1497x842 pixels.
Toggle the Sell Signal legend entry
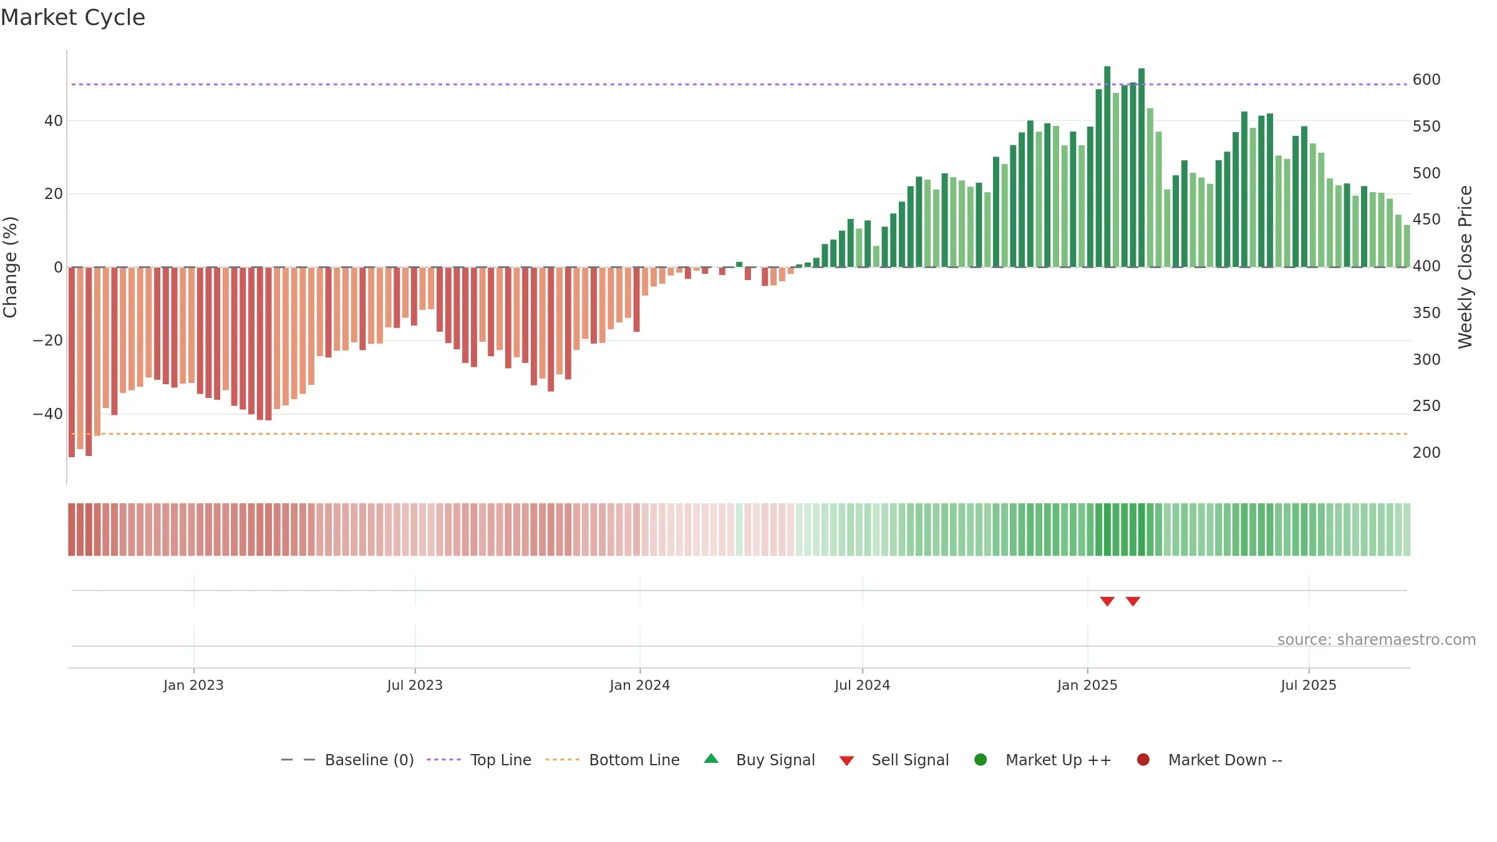tap(894, 760)
